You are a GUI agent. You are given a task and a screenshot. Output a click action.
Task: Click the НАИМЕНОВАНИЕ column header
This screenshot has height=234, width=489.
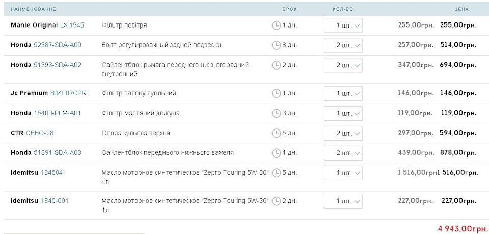tap(34, 9)
